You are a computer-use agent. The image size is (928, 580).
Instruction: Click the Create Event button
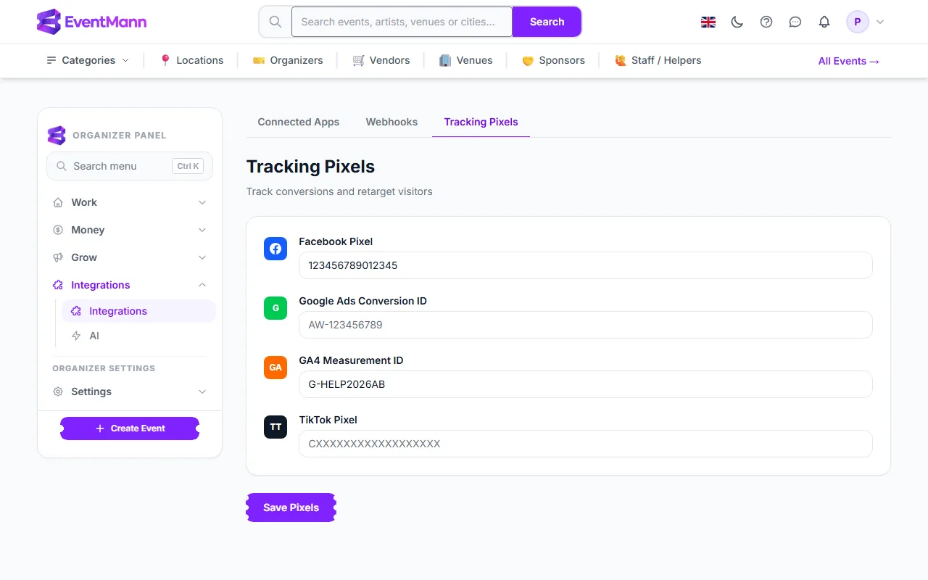130,428
